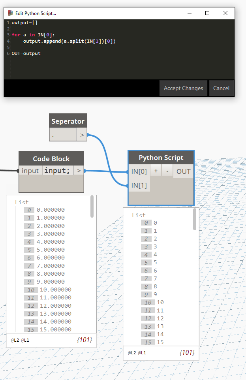Maximize the Edit Python Script window

point(207,13)
